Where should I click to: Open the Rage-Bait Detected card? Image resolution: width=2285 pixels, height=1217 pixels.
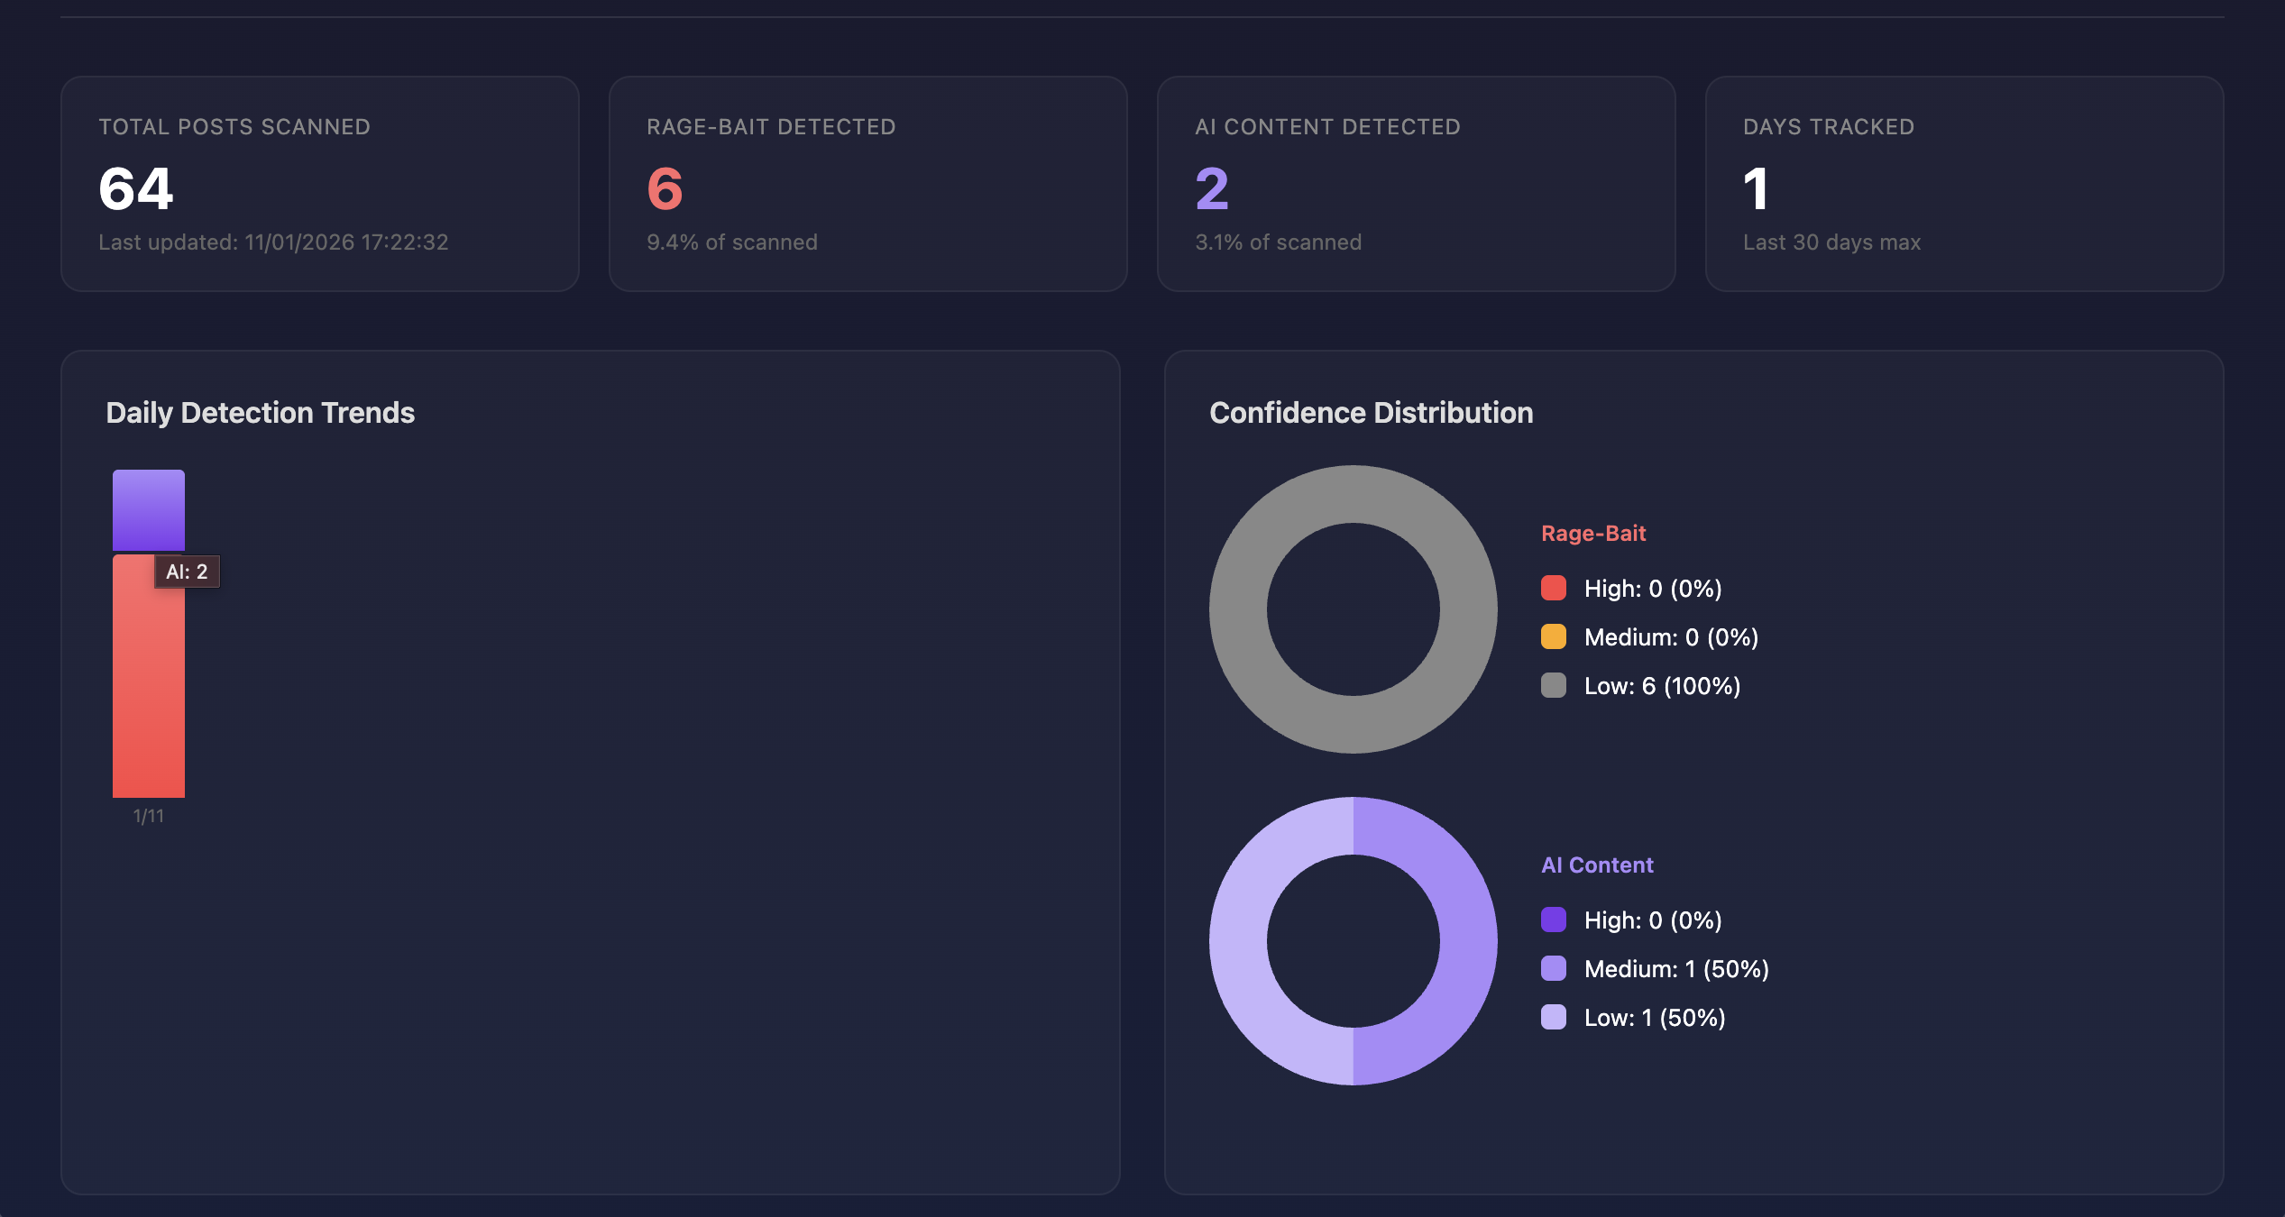[867, 184]
